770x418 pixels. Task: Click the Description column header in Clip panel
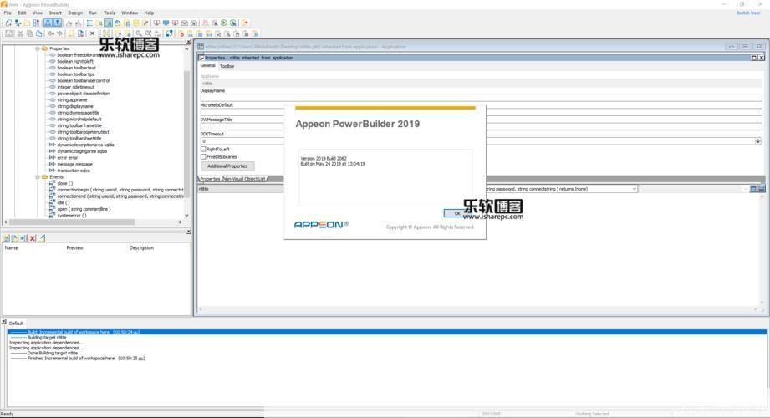[x=141, y=248]
